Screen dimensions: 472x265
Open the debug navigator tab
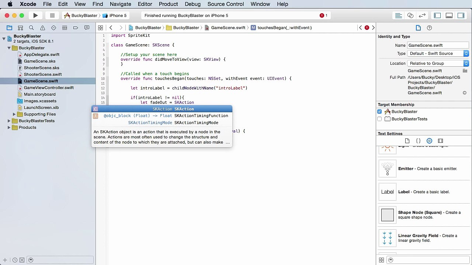(x=65, y=28)
